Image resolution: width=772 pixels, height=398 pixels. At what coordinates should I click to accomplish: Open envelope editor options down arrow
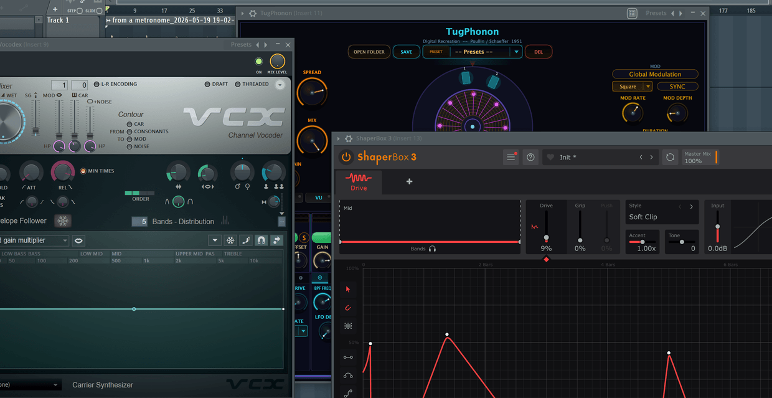(x=215, y=240)
